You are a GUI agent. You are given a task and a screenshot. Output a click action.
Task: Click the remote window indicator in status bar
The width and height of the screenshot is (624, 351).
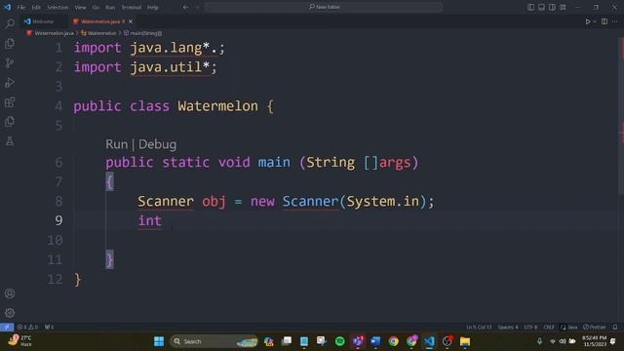click(7, 328)
